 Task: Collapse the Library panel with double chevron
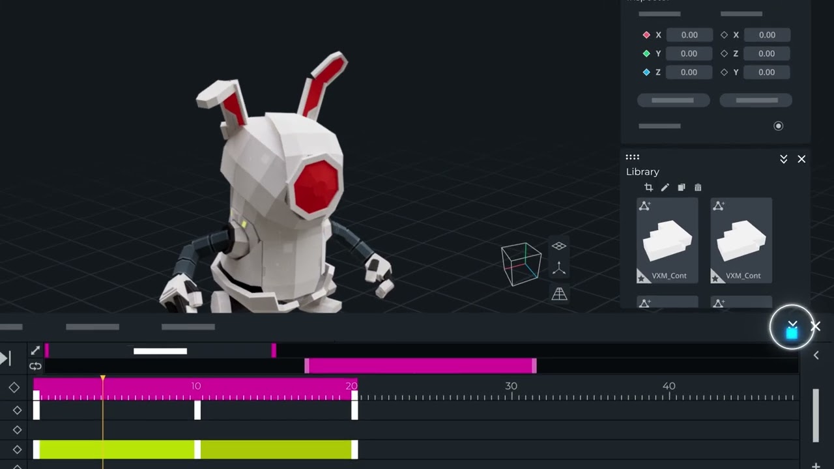[x=784, y=159]
